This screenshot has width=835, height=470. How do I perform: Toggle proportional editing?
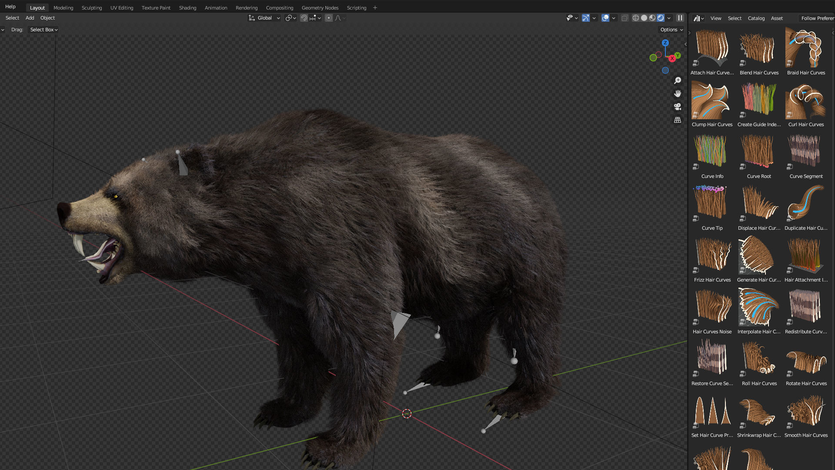coord(329,18)
